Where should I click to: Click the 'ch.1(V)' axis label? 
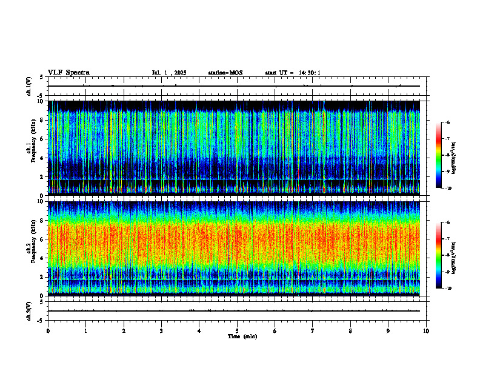(29, 86)
